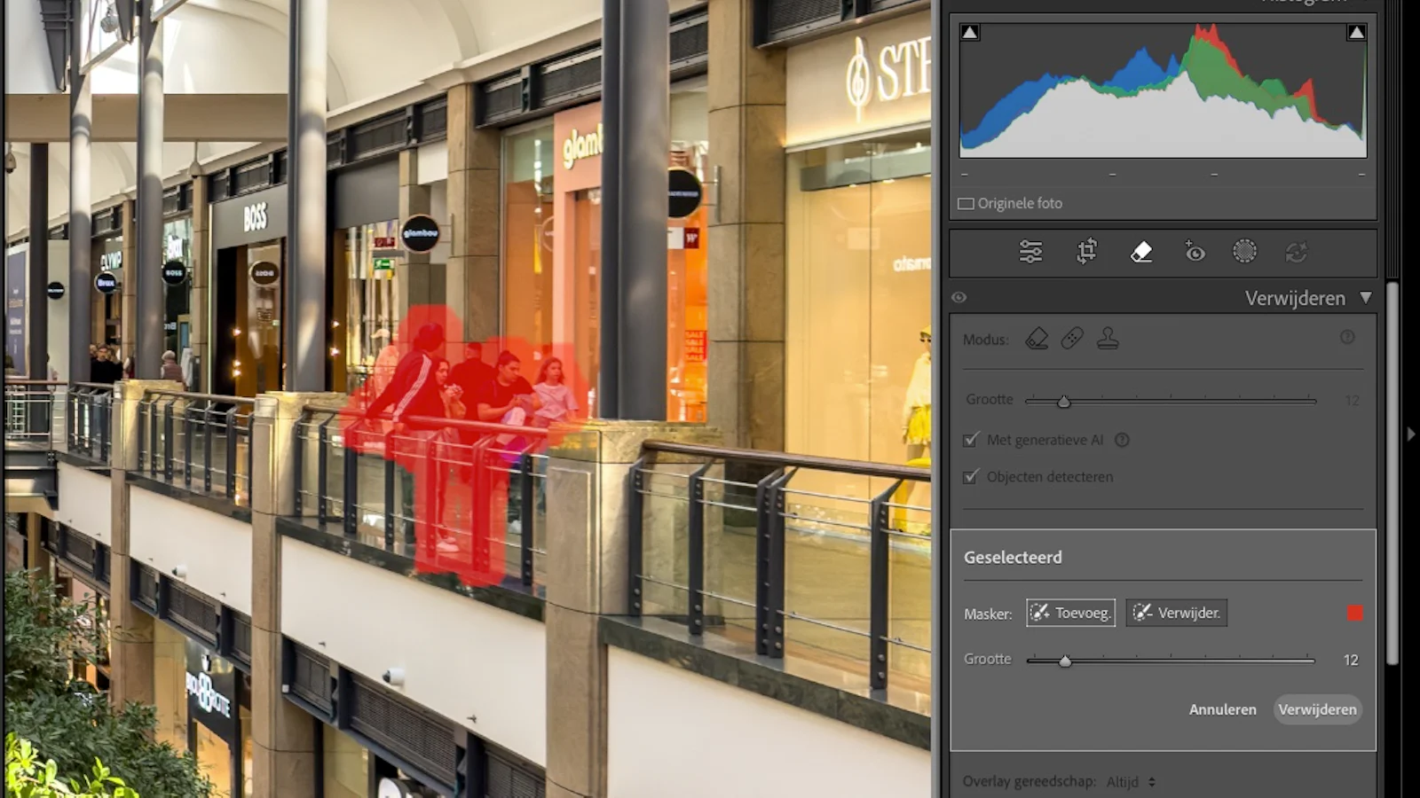Click the mode help question icon

pyautogui.click(x=1347, y=337)
